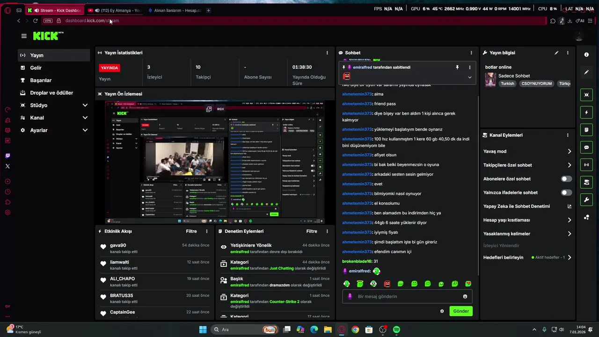Image resolution: width=599 pixels, height=337 pixels.
Task: Open the info icon in right sidebar
Action: (586, 55)
